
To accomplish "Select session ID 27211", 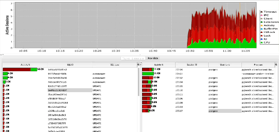I will click(x=179, y=94).
